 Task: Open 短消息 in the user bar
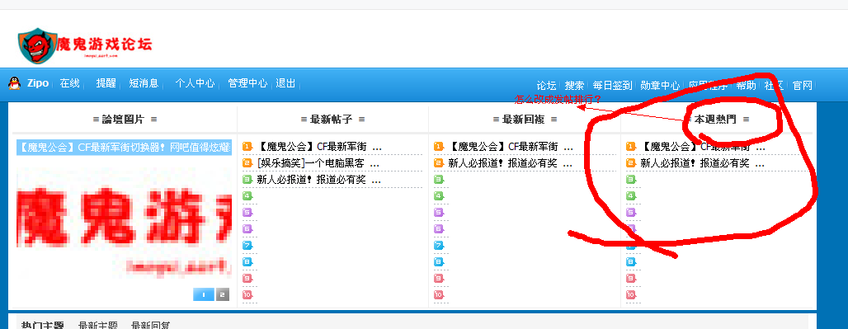[x=144, y=83]
